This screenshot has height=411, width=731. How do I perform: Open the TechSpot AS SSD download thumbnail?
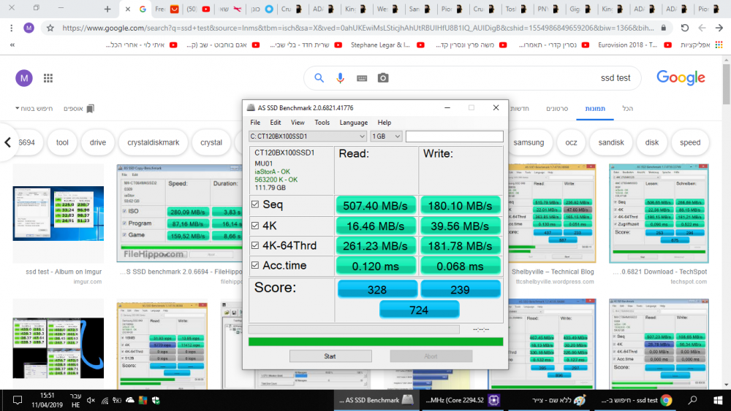pos(659,213)
